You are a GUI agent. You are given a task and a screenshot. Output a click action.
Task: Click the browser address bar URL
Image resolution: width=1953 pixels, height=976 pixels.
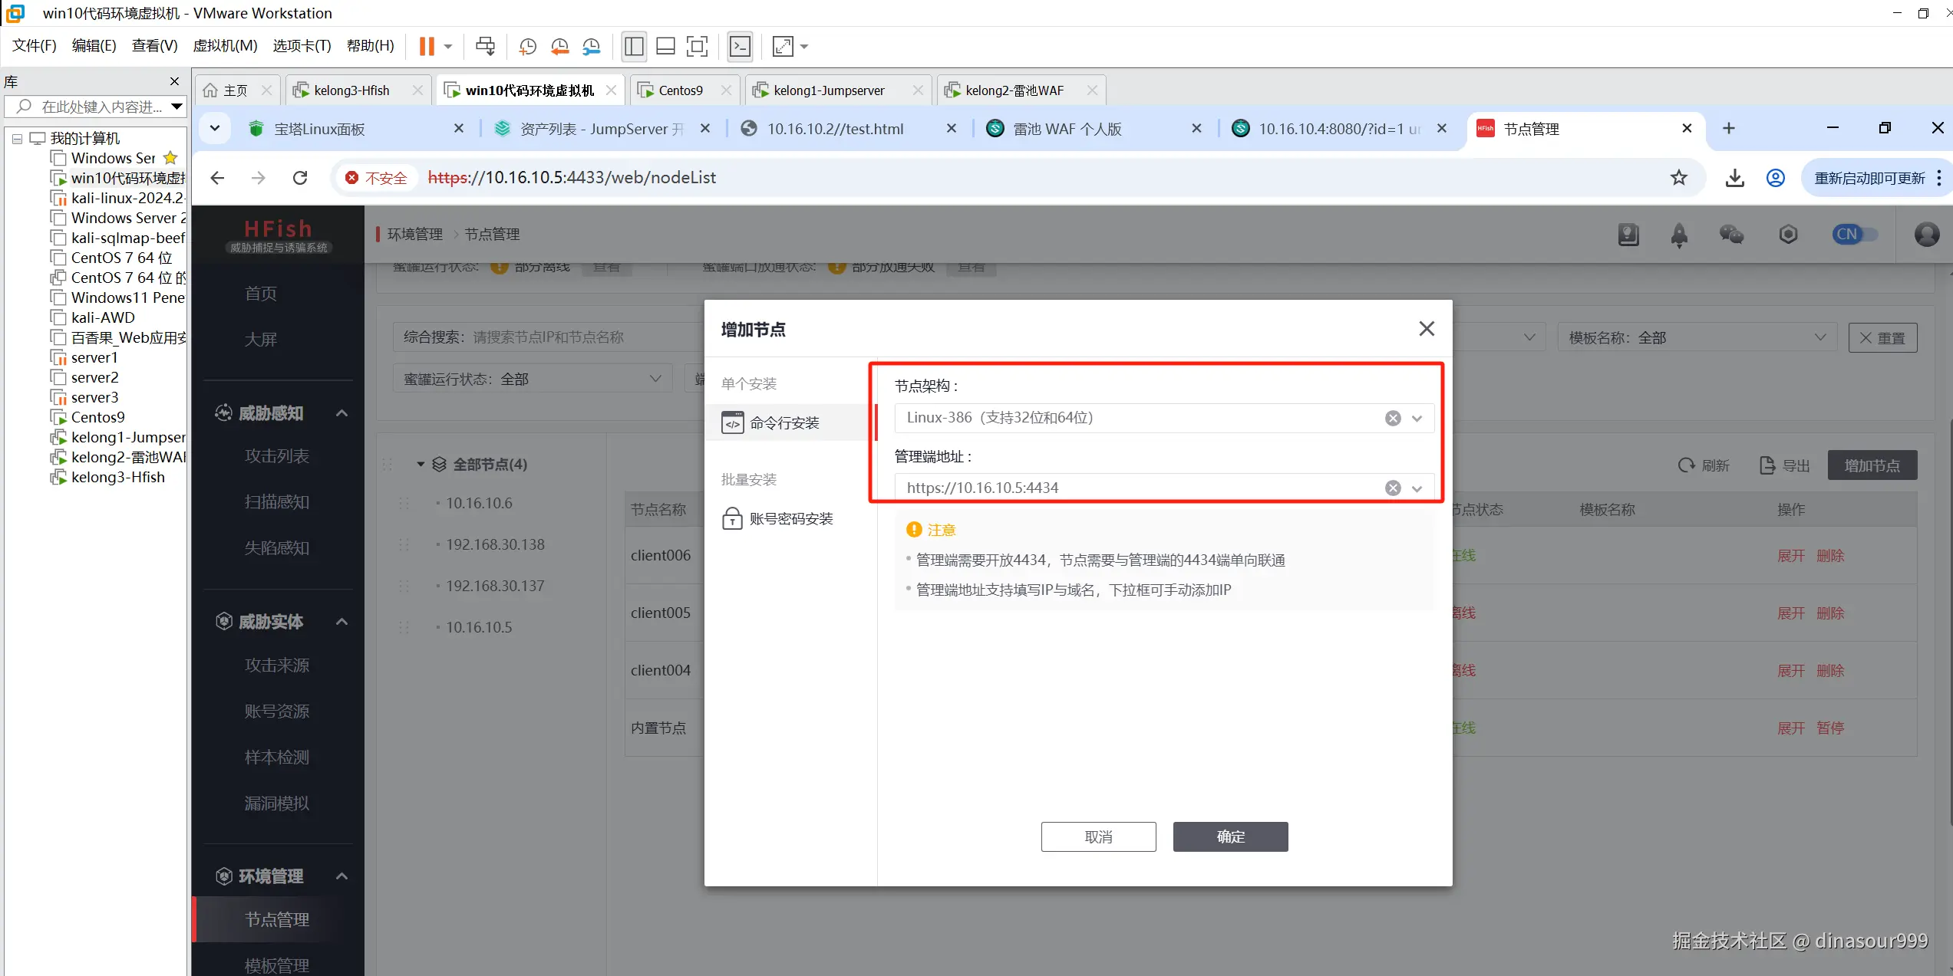pyautogui.click(x=572, y=178)
